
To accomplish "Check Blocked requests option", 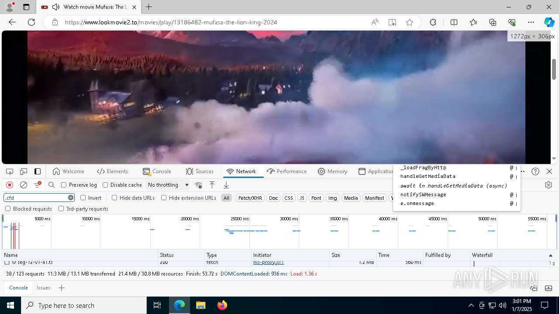I will tap(8, 208).
